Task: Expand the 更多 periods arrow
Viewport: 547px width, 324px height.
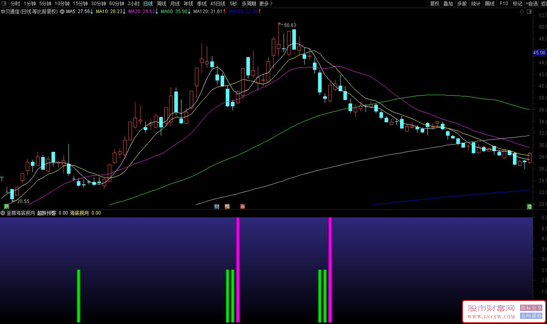Action: point(271,4)
